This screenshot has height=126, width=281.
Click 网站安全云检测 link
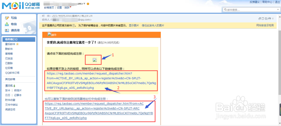point(265,25)
